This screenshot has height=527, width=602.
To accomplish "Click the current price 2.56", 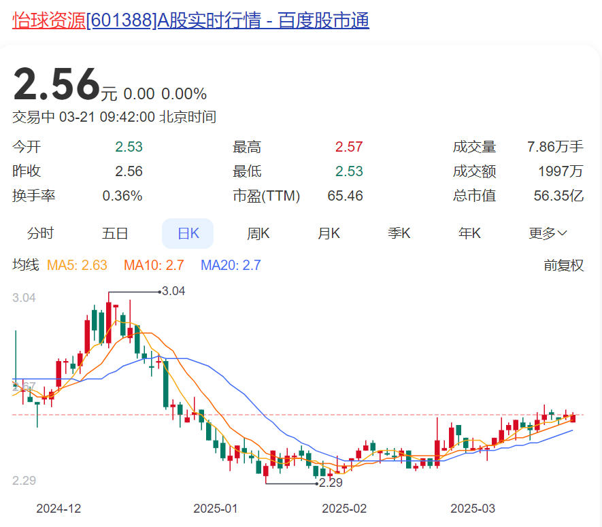I will [x=57, y=84].
